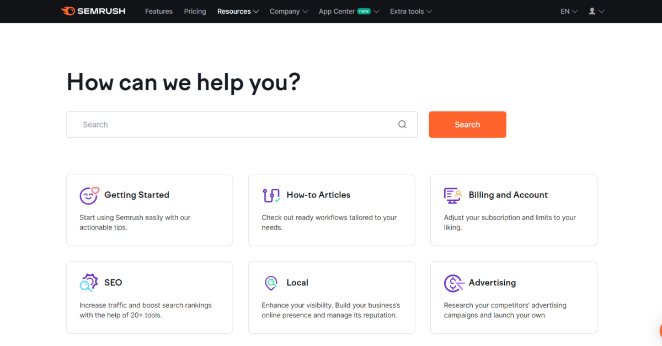Click the magnifier icon in search field
Viewport: 662px width, 346px height.
click(402, 125)
